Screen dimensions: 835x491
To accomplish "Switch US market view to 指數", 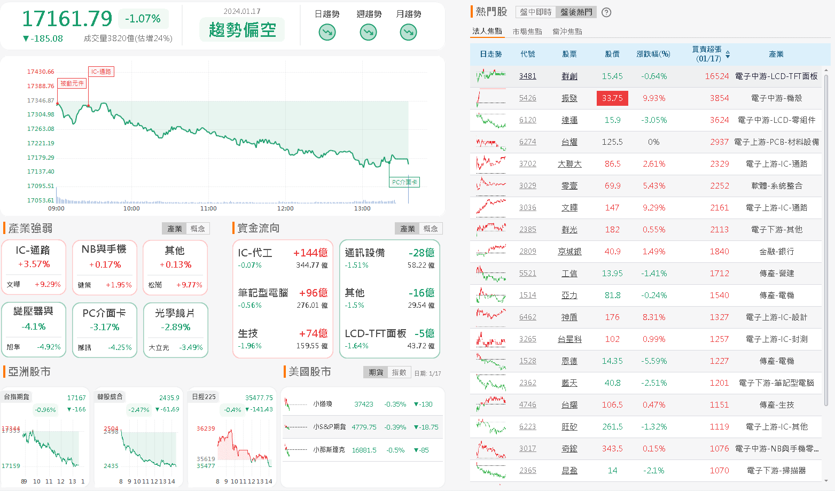I will (399, 372).
